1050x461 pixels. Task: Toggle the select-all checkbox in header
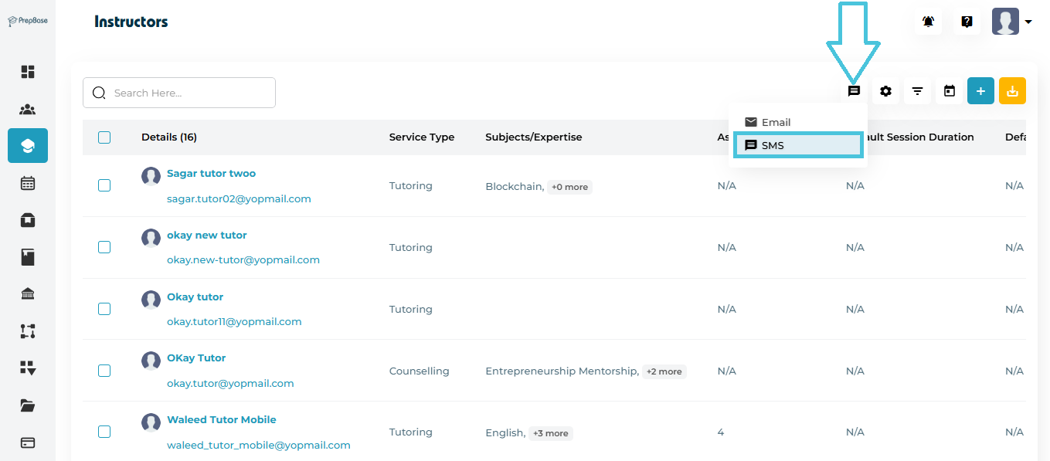point(104,137)
